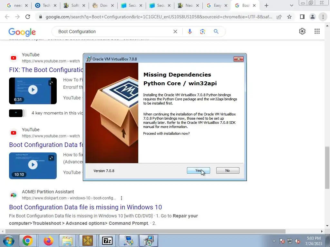The width and height of the screenshot is (330, 247).
Task: Open volume tray icon
Action: pyautogui.click(x=297, y=241)
